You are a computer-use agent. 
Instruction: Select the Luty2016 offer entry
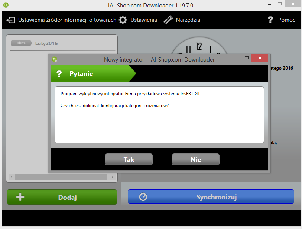(46, 43)
